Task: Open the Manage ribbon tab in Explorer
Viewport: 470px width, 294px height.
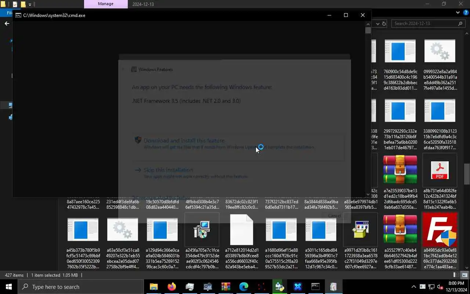Action: (x=106, y=4)
